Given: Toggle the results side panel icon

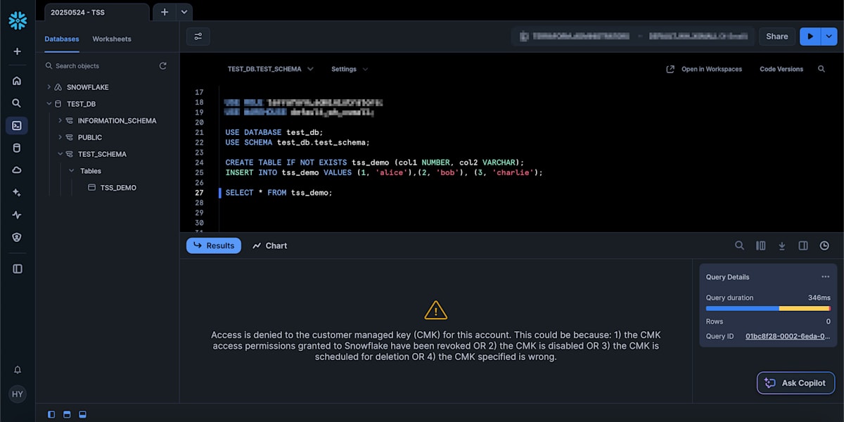Looking at the screenshot, I should click(x=803, y=245).
